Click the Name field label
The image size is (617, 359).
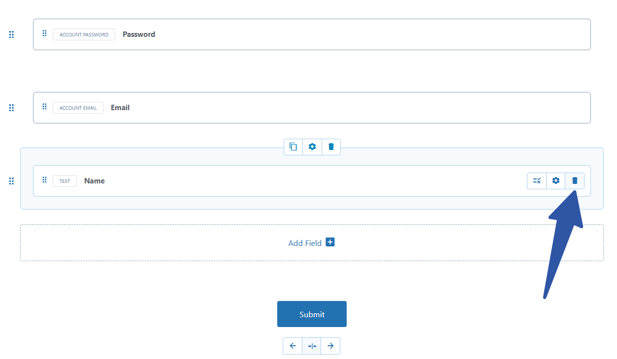pos(94,180)
